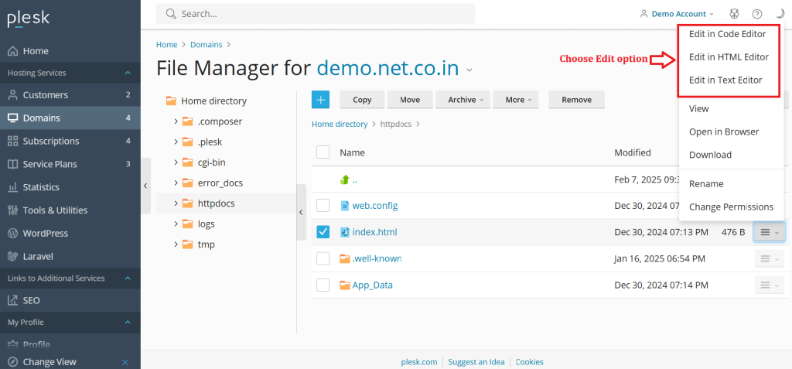Click the help question mark icon

click(756, 14)
